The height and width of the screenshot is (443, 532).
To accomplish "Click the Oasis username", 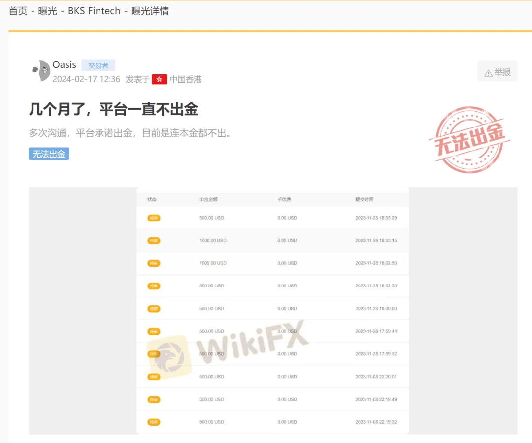I will [x=64, y=64].
